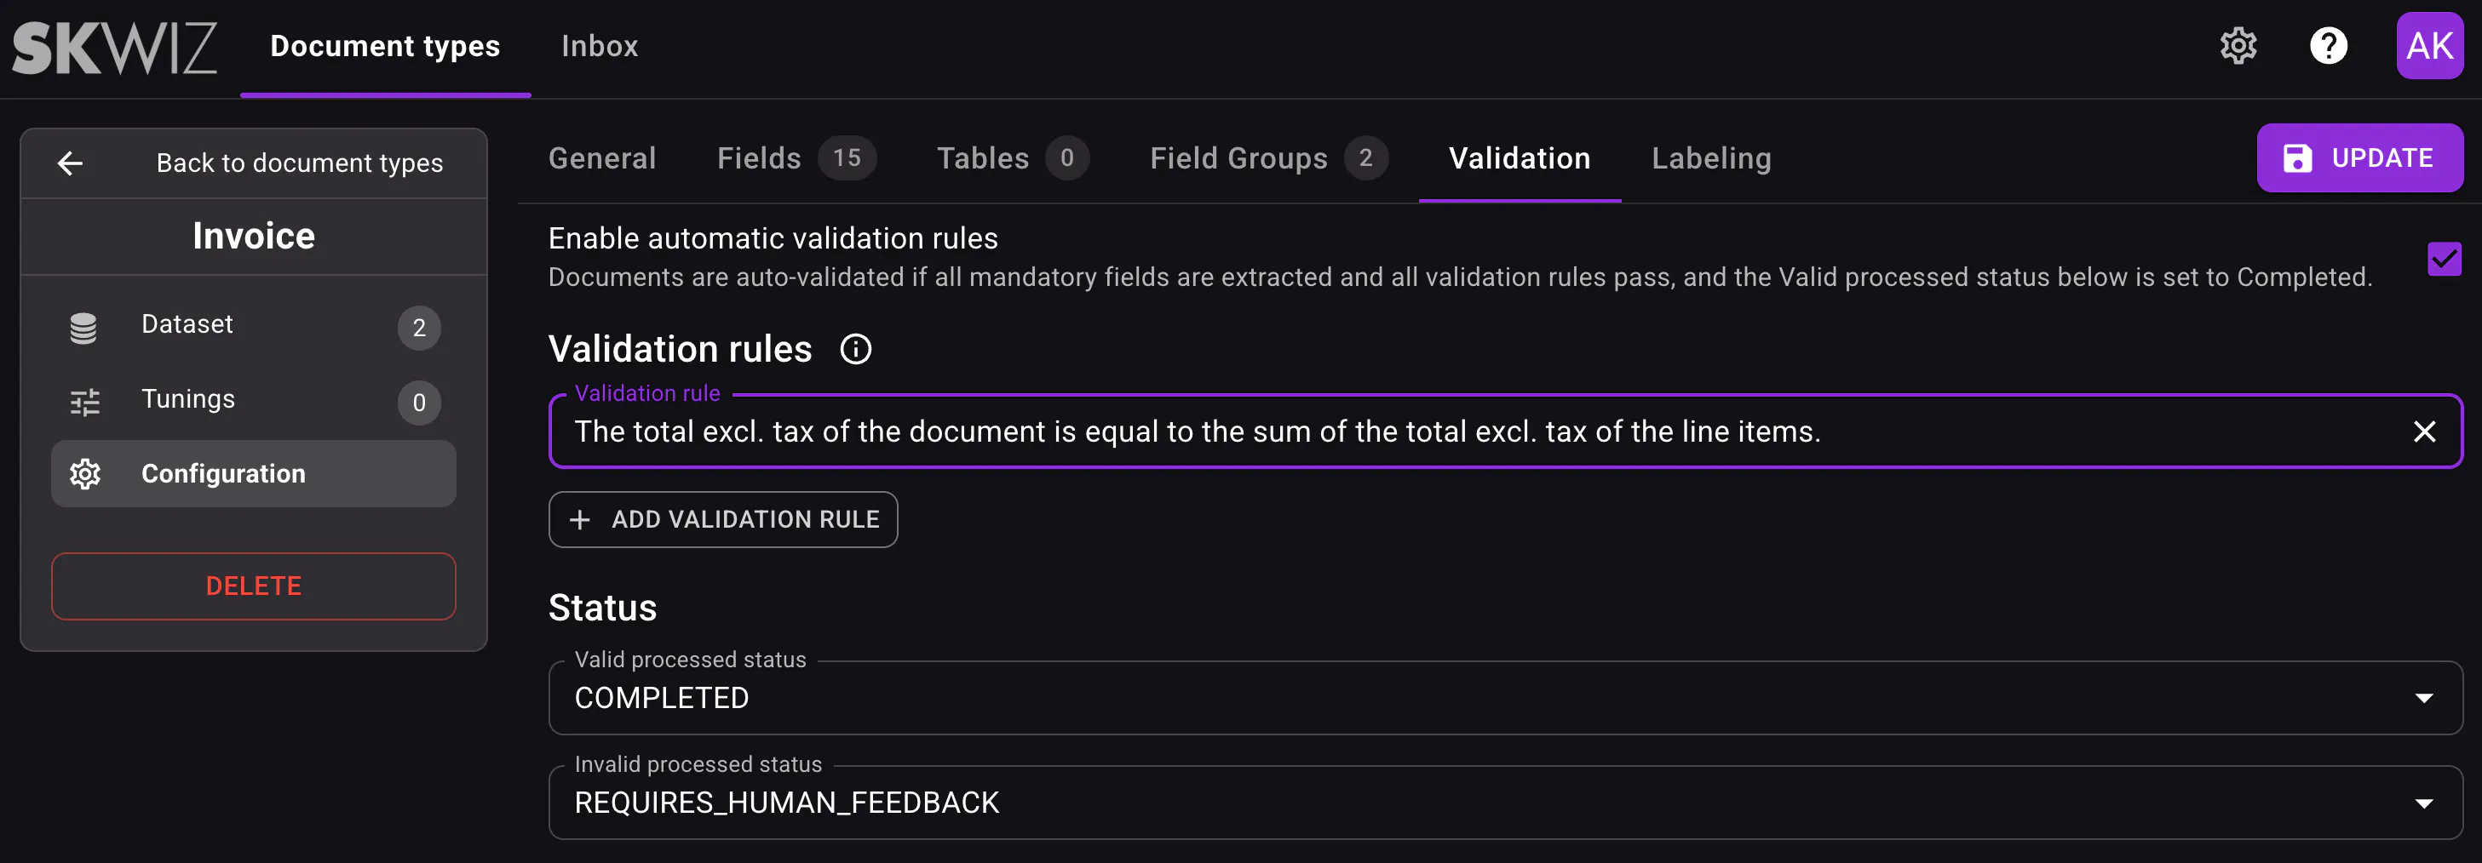
Task: Open the settings gear in the top bar
Action: [2238, 45]
